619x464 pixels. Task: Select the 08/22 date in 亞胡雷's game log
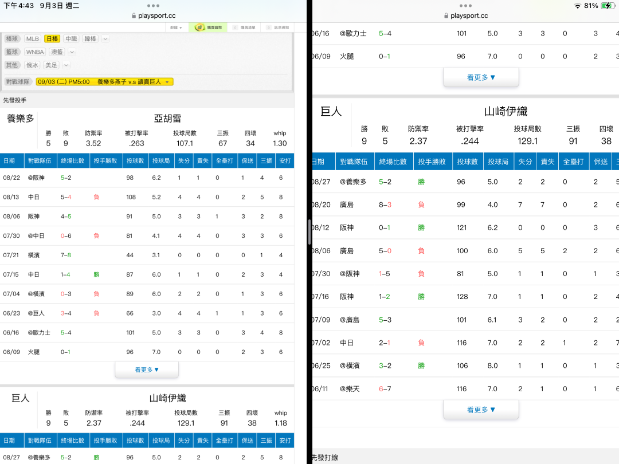coord(11,178)
